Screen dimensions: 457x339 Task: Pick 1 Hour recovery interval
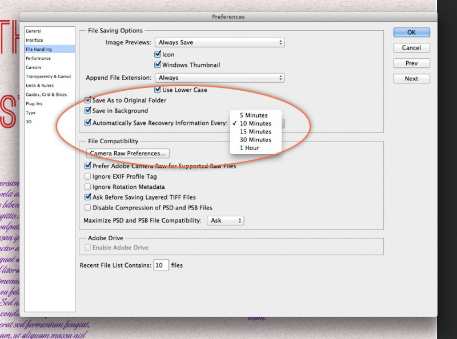pos(249,148)
